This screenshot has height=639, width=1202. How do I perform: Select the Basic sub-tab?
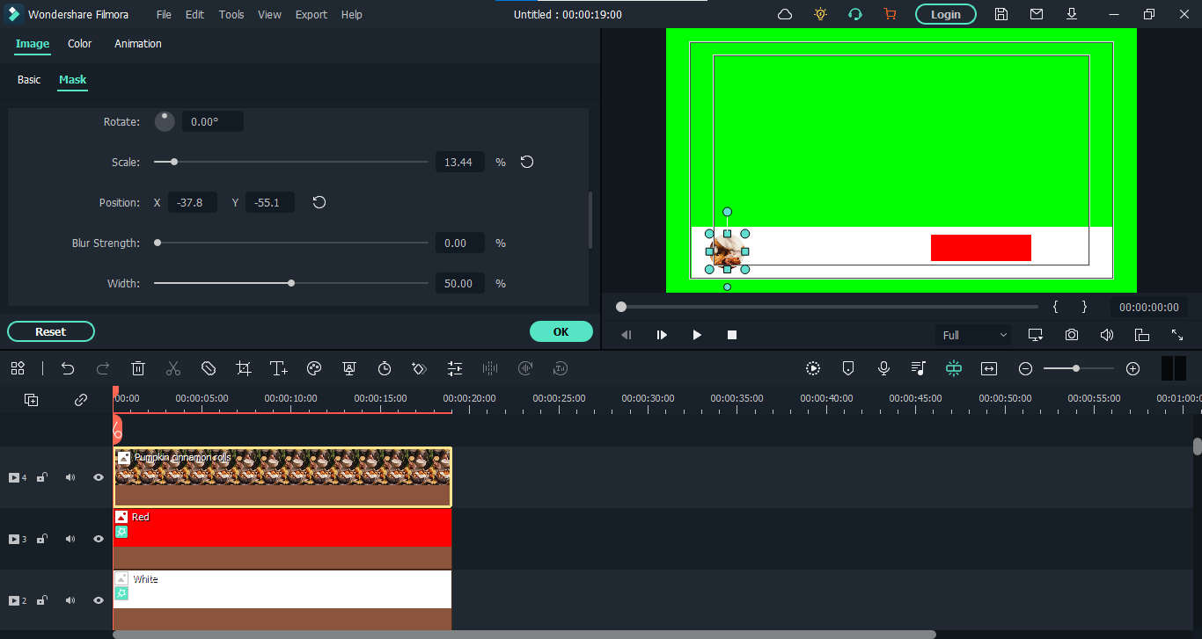(29, 79)
